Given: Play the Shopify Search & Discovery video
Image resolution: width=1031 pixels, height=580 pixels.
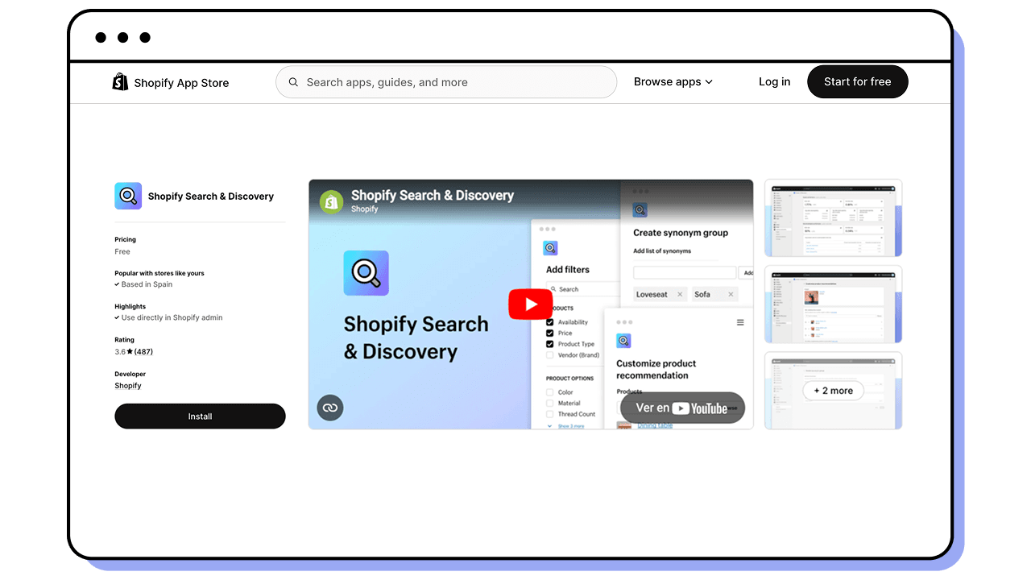Looking at the screenshot, I should [530, 304].
